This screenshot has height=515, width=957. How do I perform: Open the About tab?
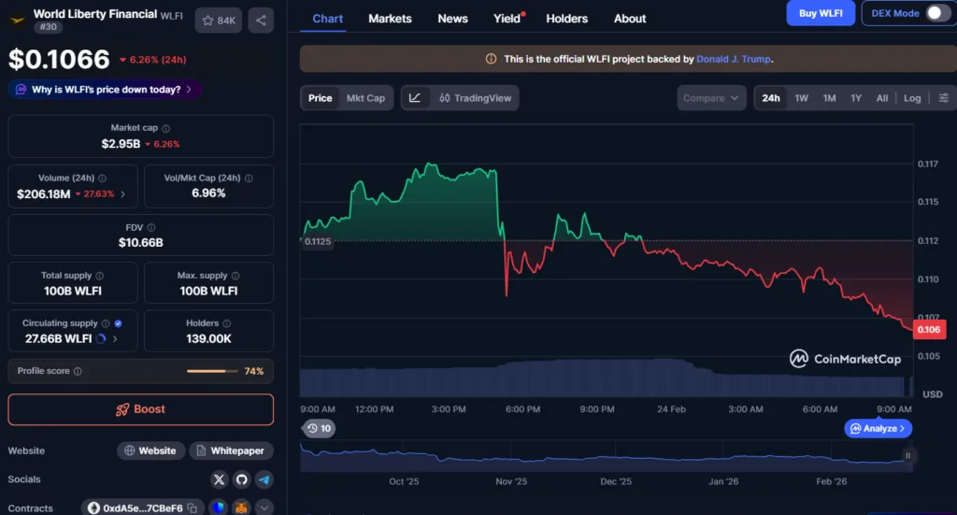(x=630, y=19)
